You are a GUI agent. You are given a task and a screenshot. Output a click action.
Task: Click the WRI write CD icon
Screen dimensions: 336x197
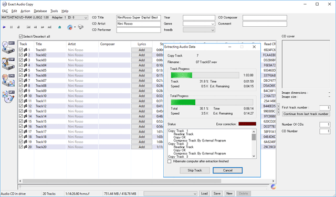coord(8,97)
